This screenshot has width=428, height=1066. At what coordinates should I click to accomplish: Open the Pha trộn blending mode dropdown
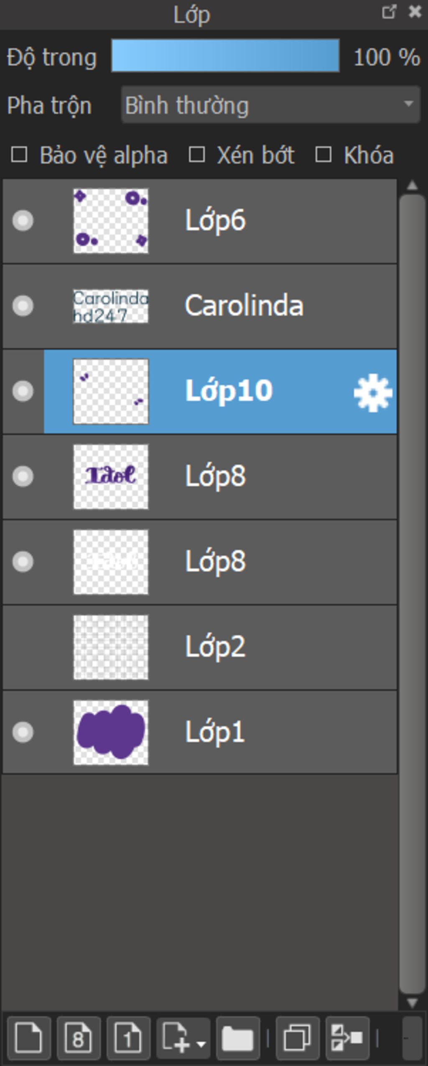tap(270, 105)
